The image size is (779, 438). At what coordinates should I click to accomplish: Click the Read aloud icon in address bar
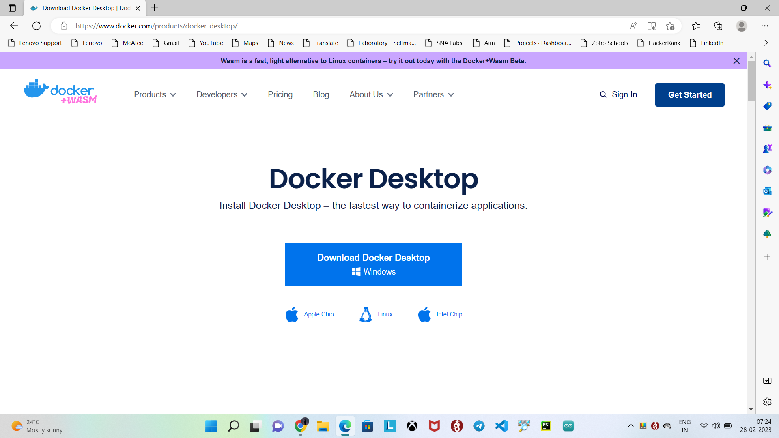(x=633, y=26)
